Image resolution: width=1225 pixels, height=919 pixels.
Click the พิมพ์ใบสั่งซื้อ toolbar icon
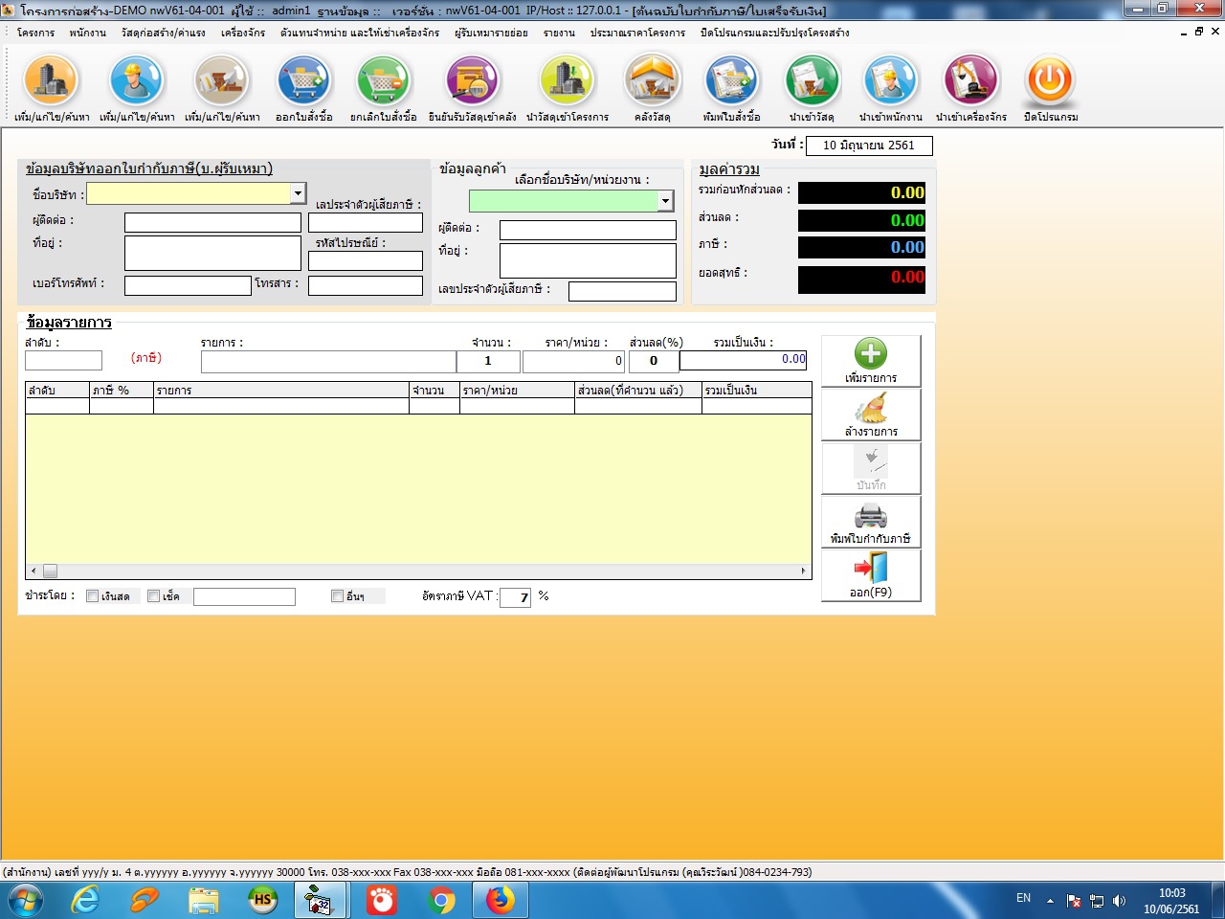point(731,82)
